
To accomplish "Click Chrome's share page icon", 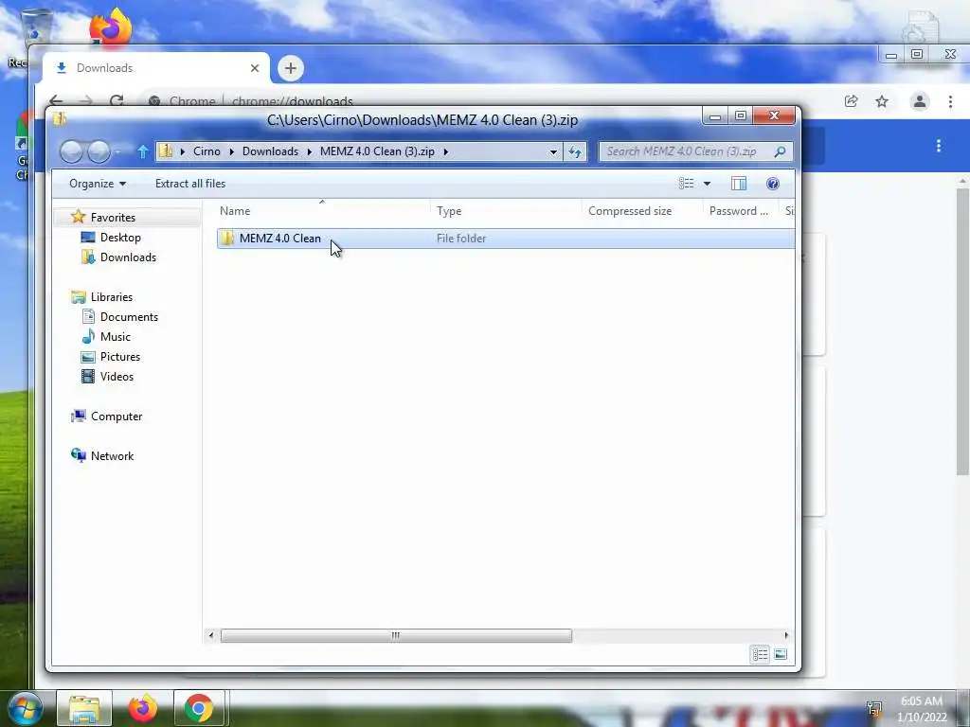I will (852, 101).
